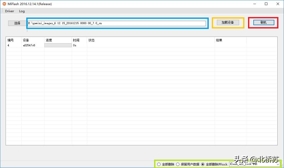Open the Log menu

pos(22,11)
